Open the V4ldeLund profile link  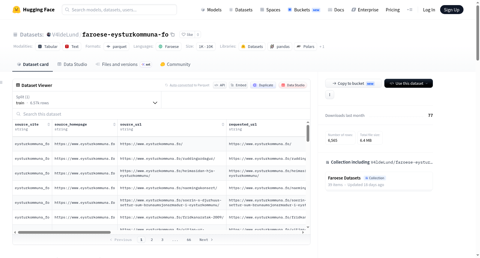click(65, 34)
